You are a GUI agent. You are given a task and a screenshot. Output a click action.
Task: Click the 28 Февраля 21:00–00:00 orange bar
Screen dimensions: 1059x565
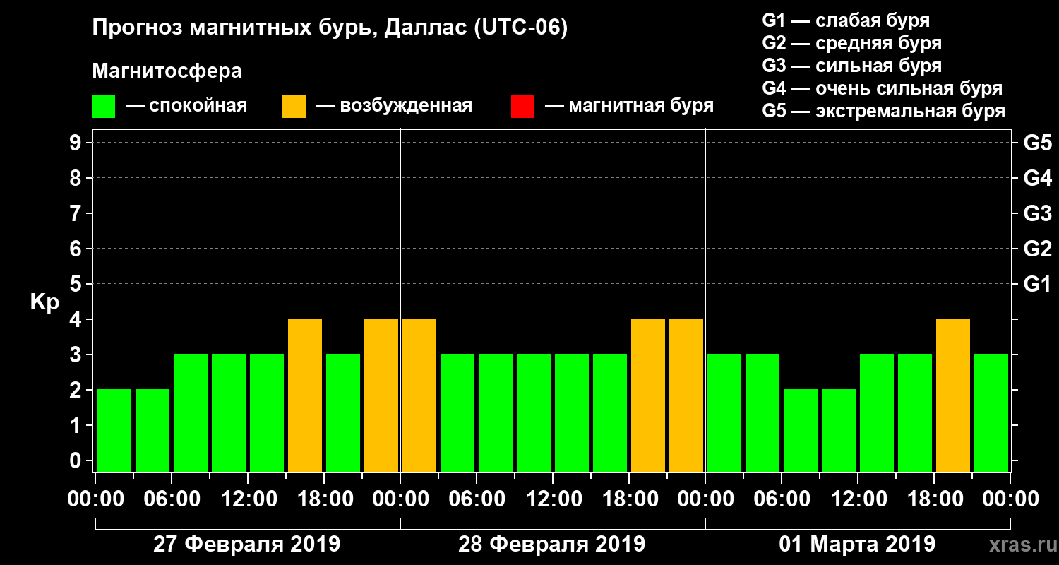pyautogui.click(x=686, y=395)
